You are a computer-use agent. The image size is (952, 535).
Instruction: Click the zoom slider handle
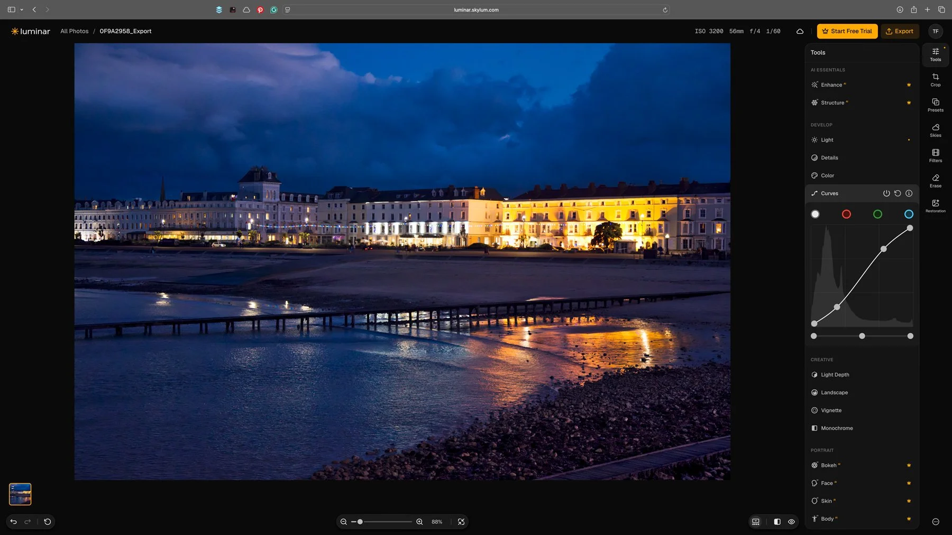click(360, 522)
